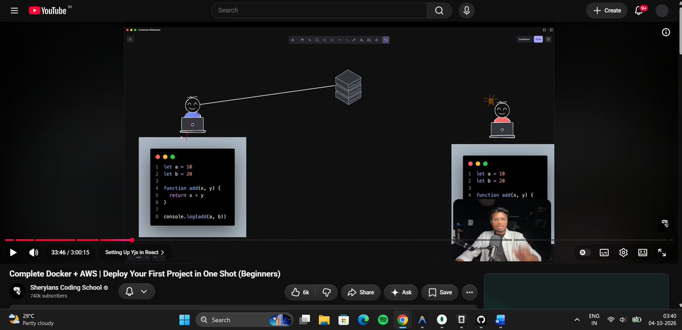Play the video
682x330 pixels.
(13, 252)
